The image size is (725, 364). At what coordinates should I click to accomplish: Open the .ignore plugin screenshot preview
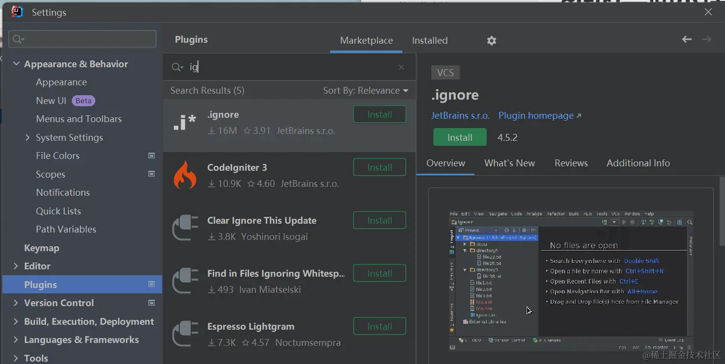pos(571,281)
